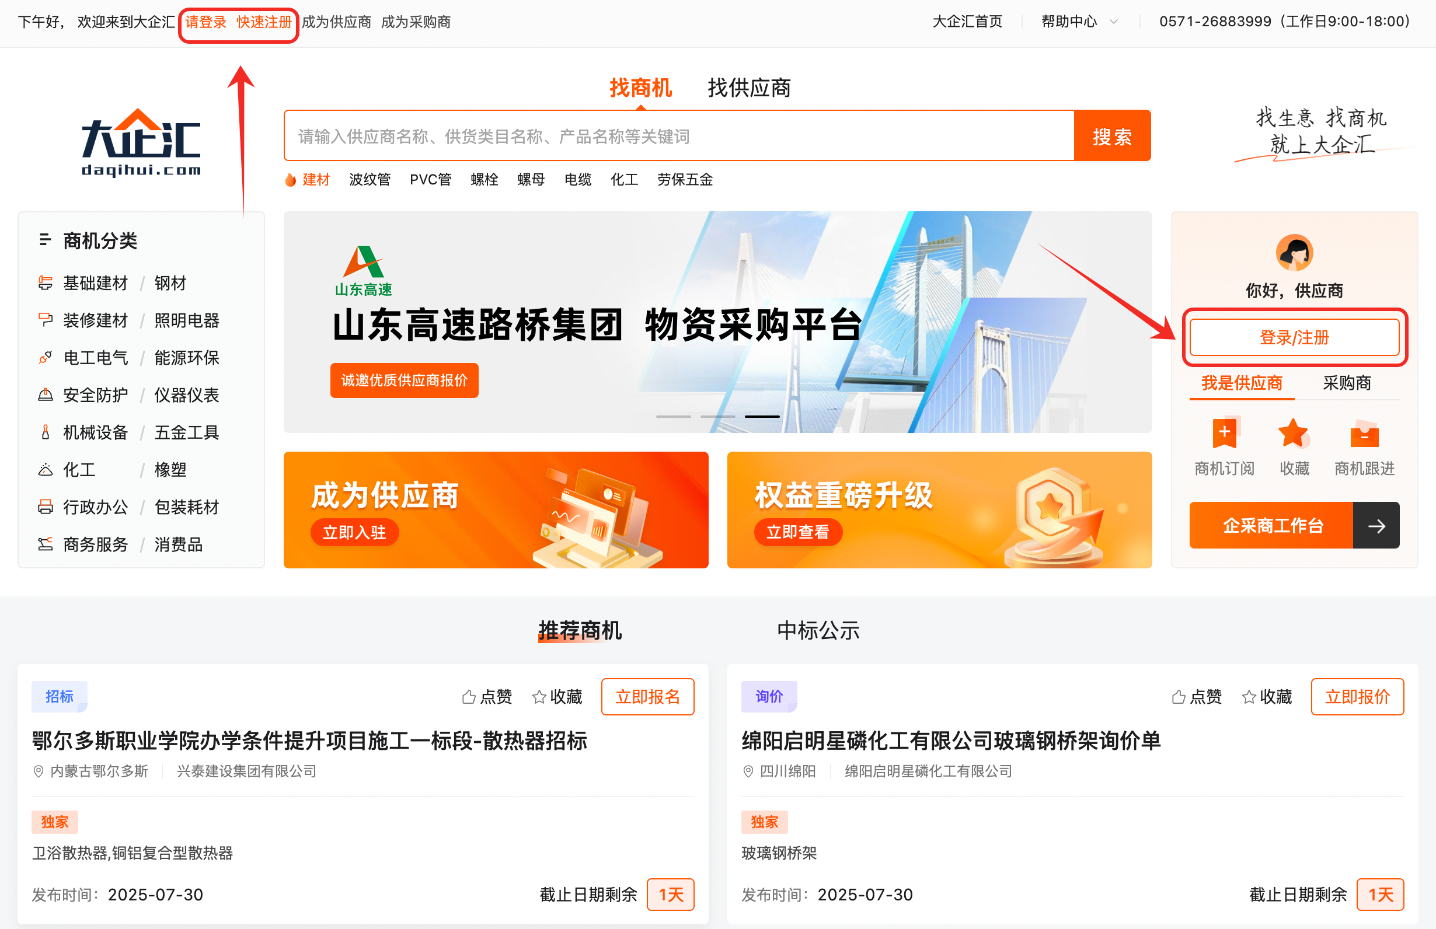Select the 我是供应商 tab

1242,383
